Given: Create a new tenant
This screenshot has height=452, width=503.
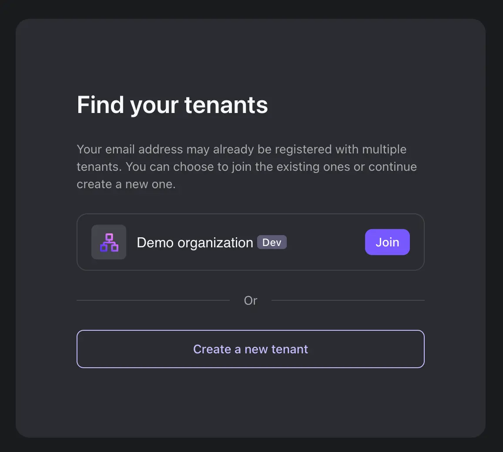Looking at the screenshot, I should [x=251, y=349].
